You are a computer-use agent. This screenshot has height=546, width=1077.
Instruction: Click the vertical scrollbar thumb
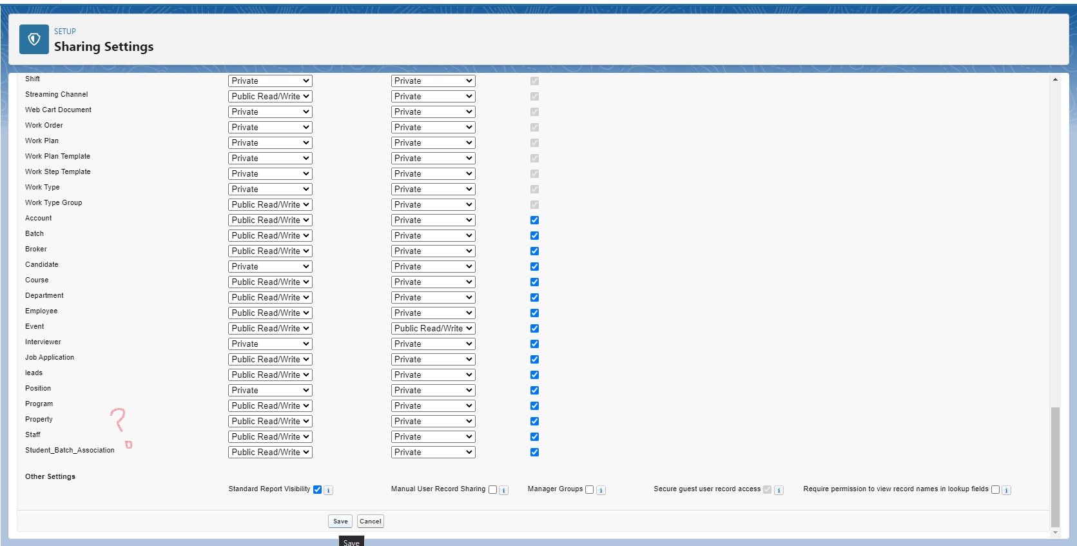click(x=1055, y=467)
